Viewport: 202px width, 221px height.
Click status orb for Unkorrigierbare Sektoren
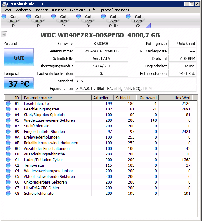8,182
